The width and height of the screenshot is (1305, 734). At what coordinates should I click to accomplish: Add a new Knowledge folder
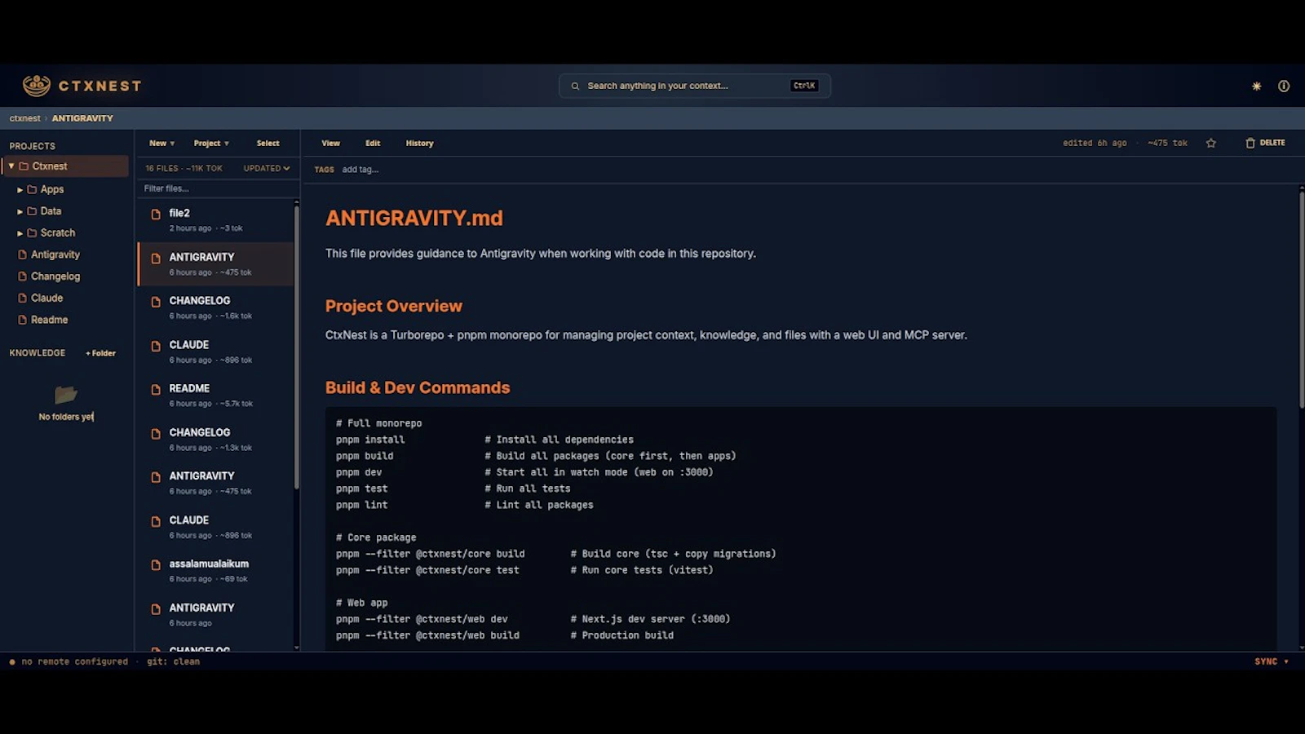[100, 353]
